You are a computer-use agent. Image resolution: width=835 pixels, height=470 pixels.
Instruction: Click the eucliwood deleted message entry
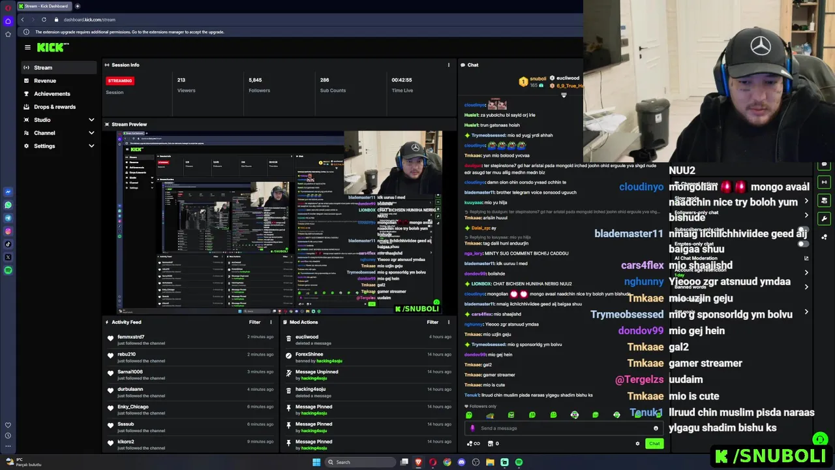tap(369, 339)
